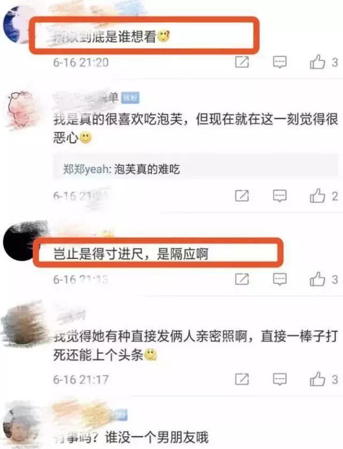Screen dimensions: 343x449
Task: View the last commenter's avatar
Action: tap(20, 425)
